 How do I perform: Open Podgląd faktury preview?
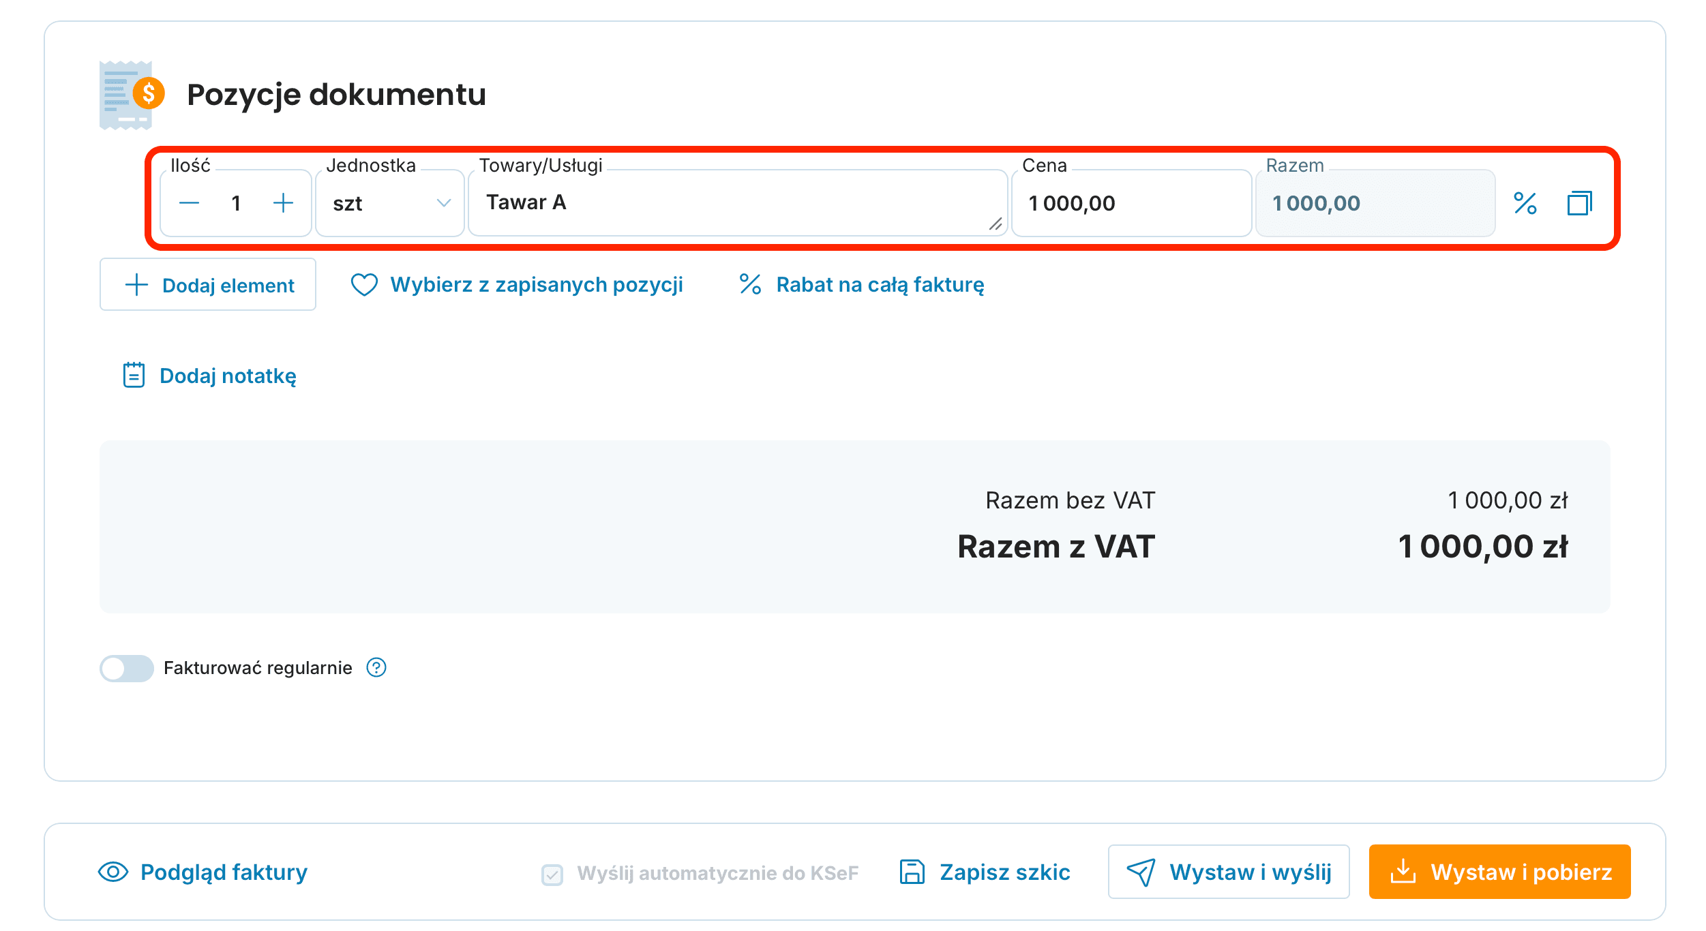(x=203, y=872)
